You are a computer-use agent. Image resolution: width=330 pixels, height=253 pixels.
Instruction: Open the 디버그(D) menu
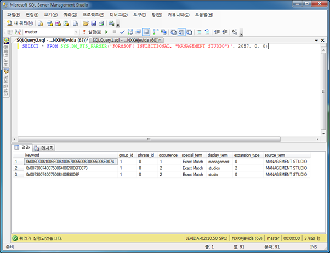(x=119, y=15)
